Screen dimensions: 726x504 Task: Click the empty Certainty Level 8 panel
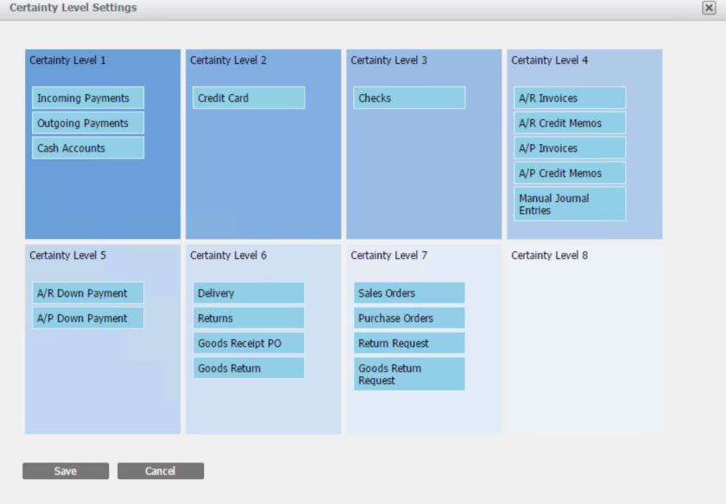pyautogui.click(x=584, y=345)
